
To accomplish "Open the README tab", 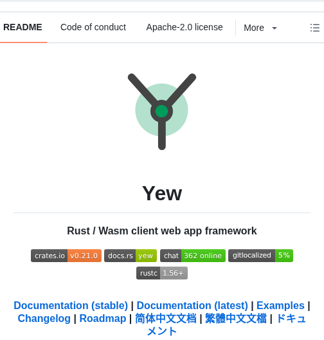I will click(22, 27).
